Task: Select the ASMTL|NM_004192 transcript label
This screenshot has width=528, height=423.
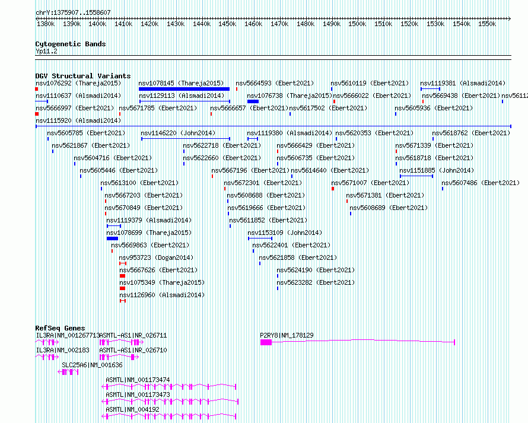Action: pyautogui.click(x=133, y=409)
